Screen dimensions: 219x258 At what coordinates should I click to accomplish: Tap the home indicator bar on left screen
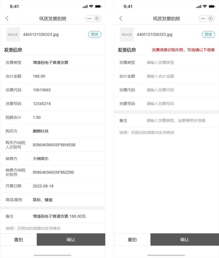tap(53, 255)
